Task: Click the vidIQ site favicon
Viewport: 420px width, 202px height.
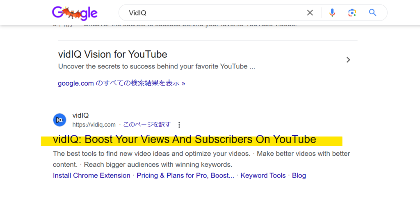Action: (x=59, y=120)
